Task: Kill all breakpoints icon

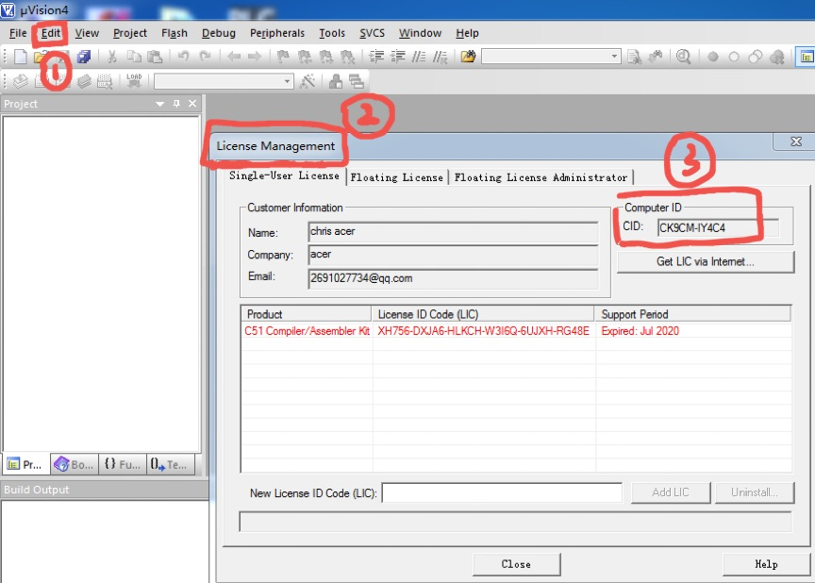Action: [x=776, y=57]
